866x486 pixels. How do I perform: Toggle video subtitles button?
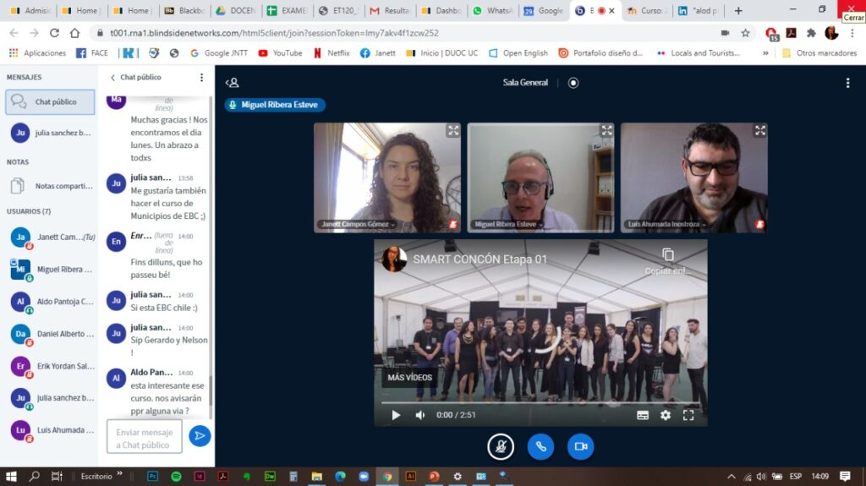pyautogui.click(x=643, y=415)
